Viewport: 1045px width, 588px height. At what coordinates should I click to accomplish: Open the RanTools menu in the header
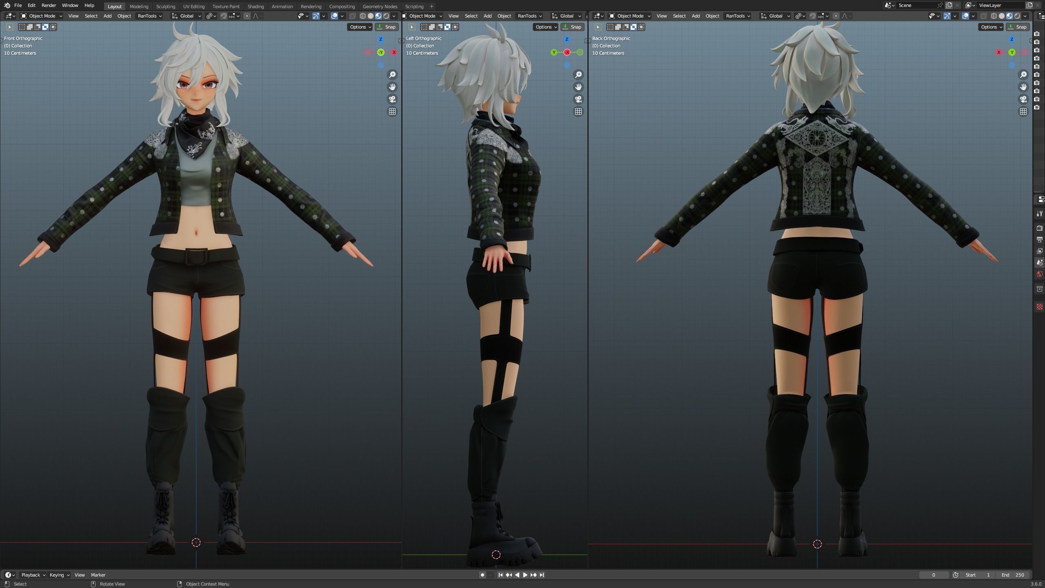149,16
